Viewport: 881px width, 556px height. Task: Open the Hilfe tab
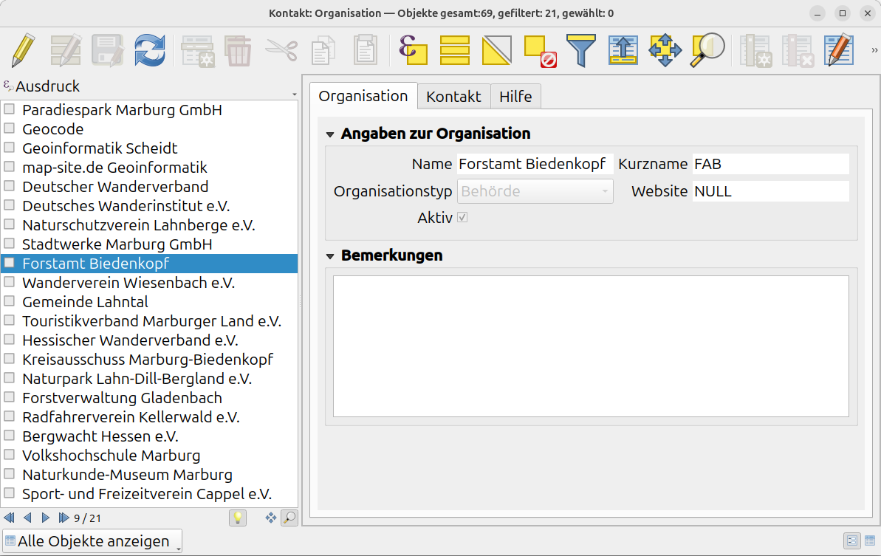pos(515,97)
